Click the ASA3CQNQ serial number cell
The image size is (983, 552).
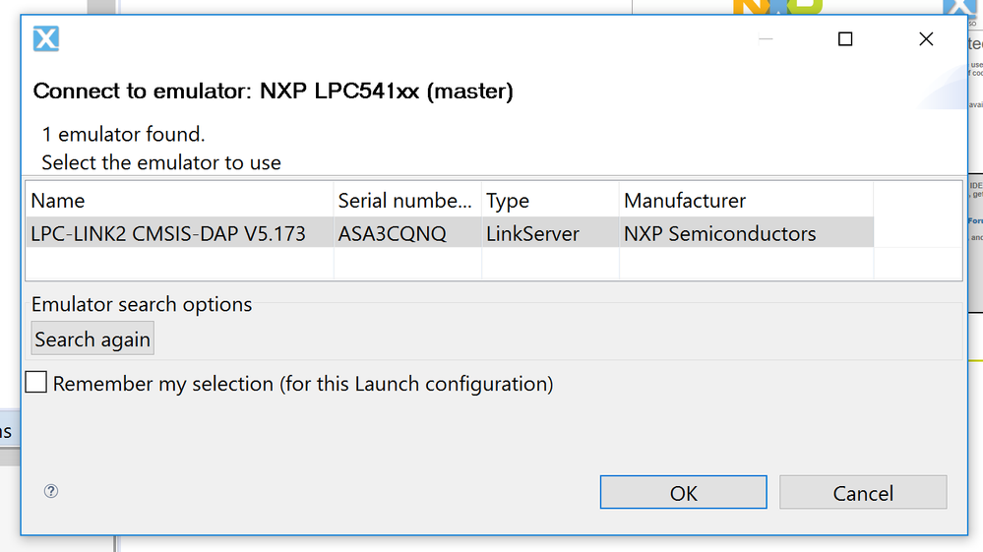(392, 233)
